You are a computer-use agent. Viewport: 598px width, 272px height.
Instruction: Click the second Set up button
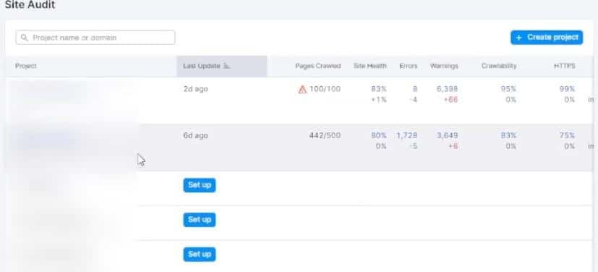coord(200,220)
